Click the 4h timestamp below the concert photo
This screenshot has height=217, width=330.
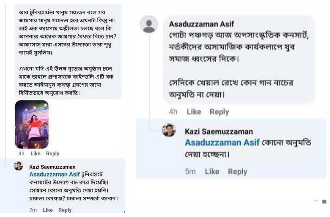(x=21, y=154)
